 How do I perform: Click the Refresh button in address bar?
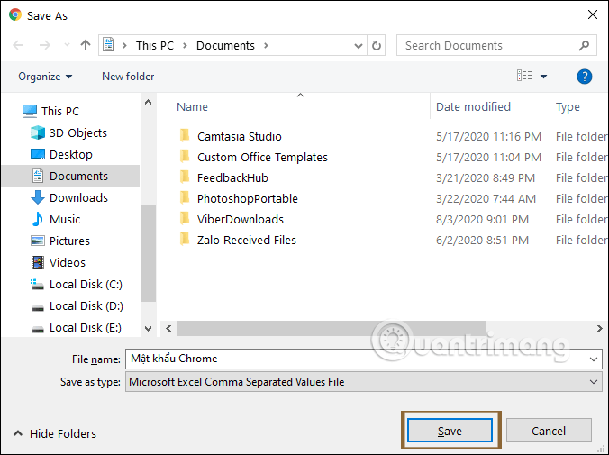pos(377,45)
